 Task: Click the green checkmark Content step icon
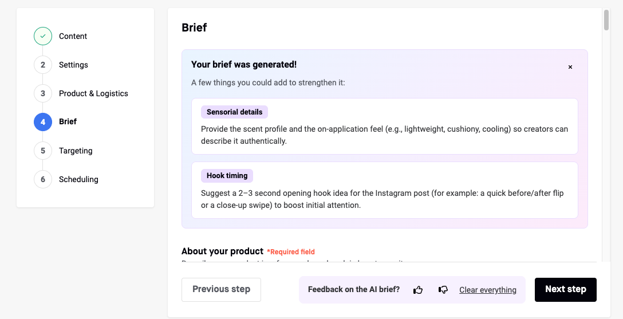(x=43, y=36)
